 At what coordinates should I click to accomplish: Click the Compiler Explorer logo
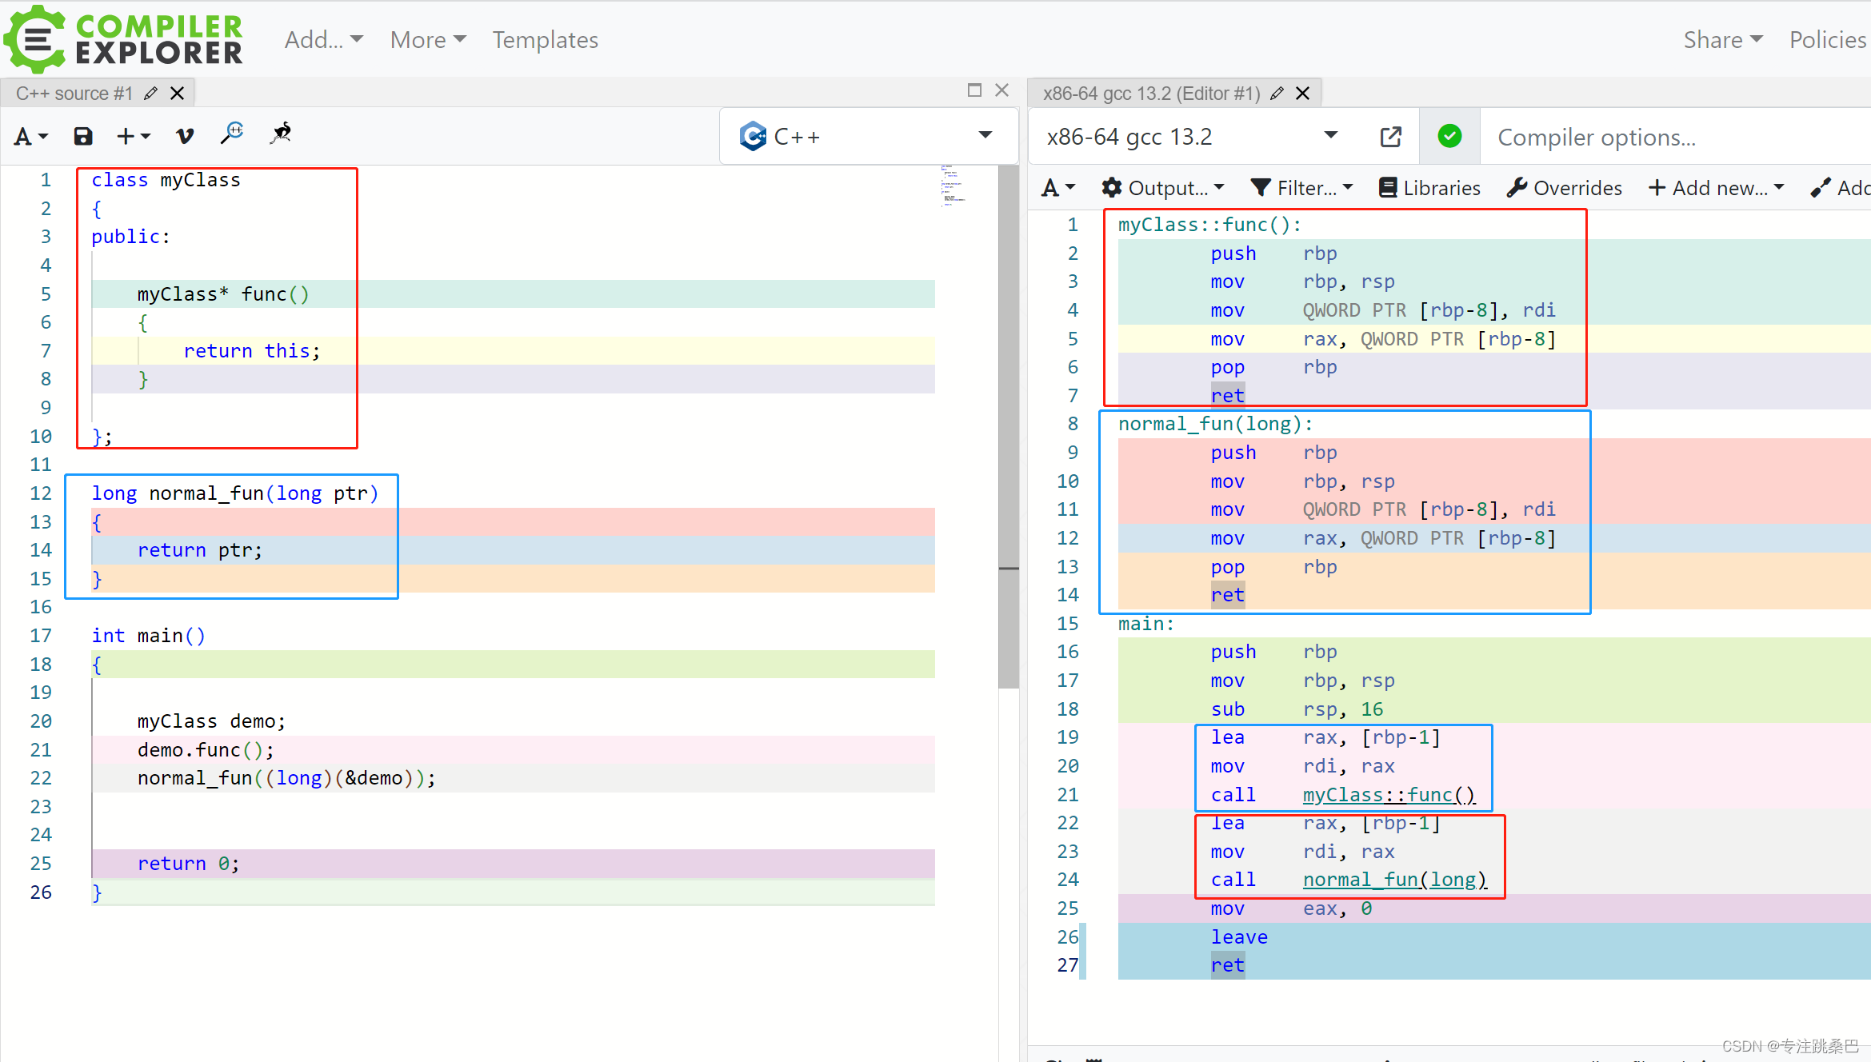tap(124, 39)
